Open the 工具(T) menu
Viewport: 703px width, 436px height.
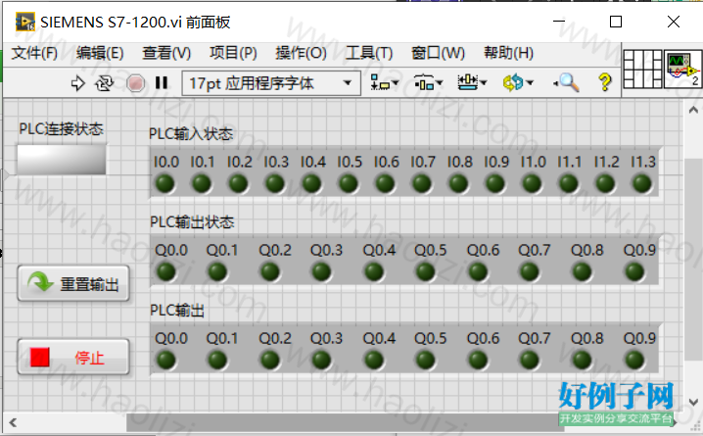click(x=369, y=53)
